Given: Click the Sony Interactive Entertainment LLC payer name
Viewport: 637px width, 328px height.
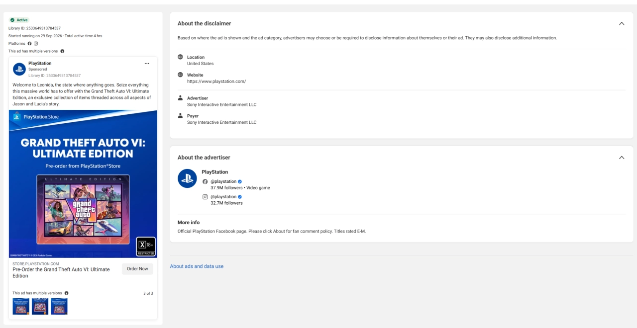Looking at the screenshot, I should (x=221, y=122).
